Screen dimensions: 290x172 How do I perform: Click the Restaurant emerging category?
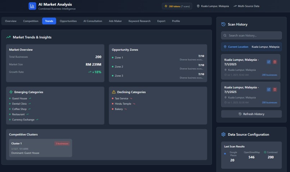click(x=18, y=115)
